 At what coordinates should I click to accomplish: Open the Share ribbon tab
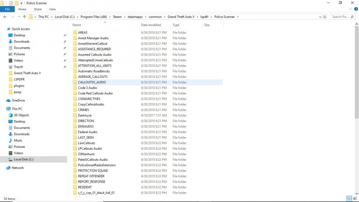pos(38,9)
